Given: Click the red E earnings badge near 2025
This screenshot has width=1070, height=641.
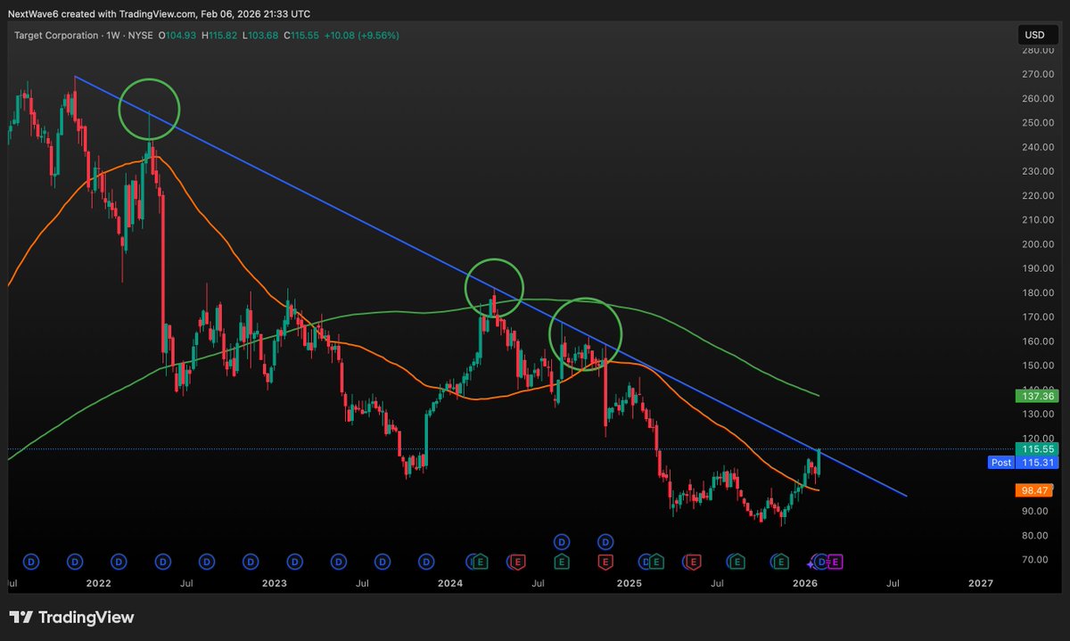Looking at the screenshot, I should click(605, 562).
